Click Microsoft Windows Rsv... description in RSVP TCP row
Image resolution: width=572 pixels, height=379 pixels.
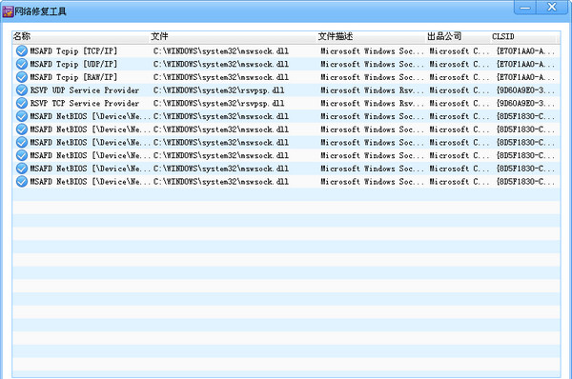(372, 103)
